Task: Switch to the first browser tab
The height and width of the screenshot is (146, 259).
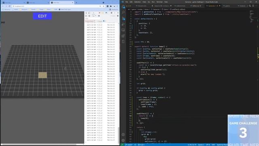Action: (x=13, y=3)
